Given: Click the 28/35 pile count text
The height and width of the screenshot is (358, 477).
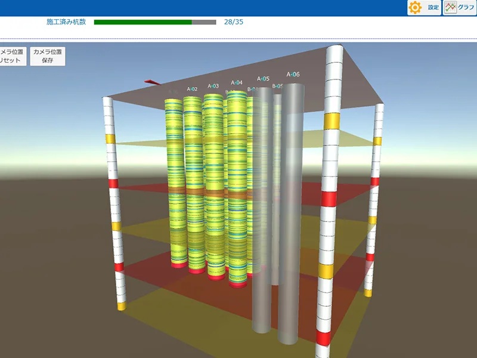Looking at the screenshot, I should (x=234, y=22).
